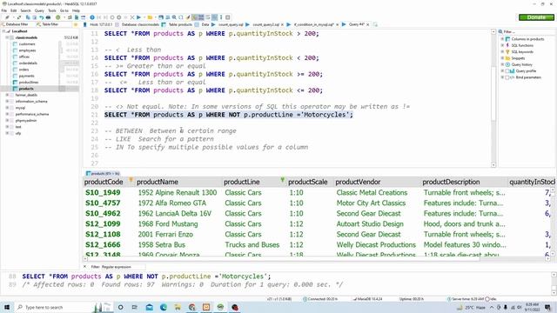Open Microsoft Edge from taskbar
557x313 pixels.
click(164, 307)
